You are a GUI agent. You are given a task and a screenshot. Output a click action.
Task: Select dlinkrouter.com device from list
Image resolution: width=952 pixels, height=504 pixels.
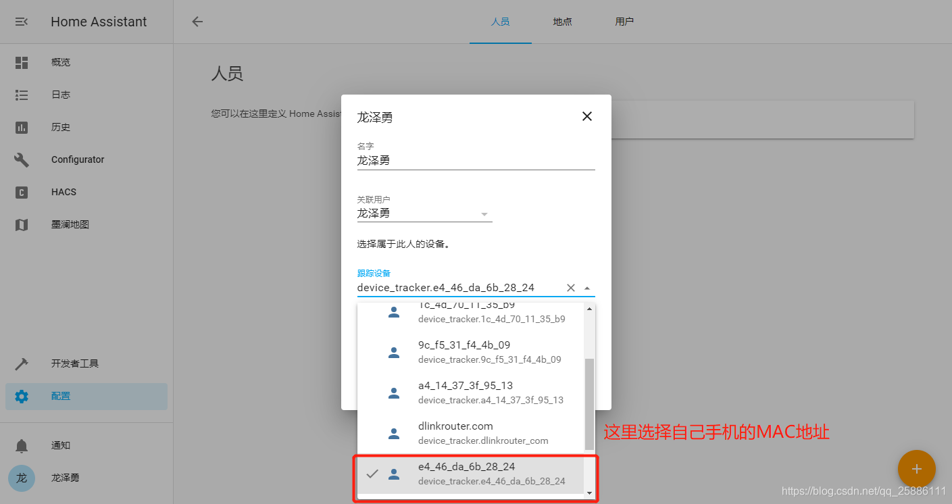pyautogui.click(x=471, y=433)
